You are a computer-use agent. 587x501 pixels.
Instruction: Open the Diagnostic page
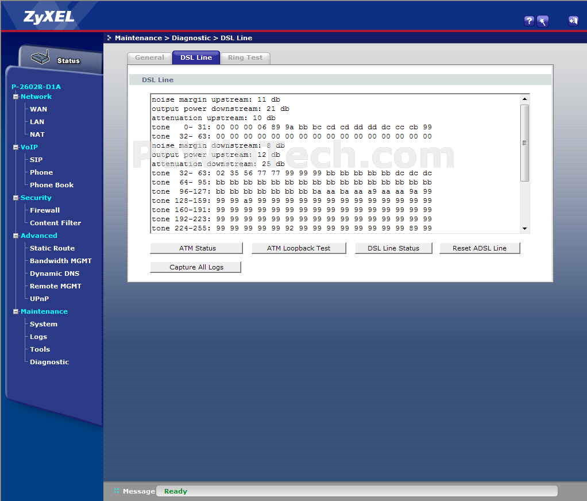coord(49,362)
